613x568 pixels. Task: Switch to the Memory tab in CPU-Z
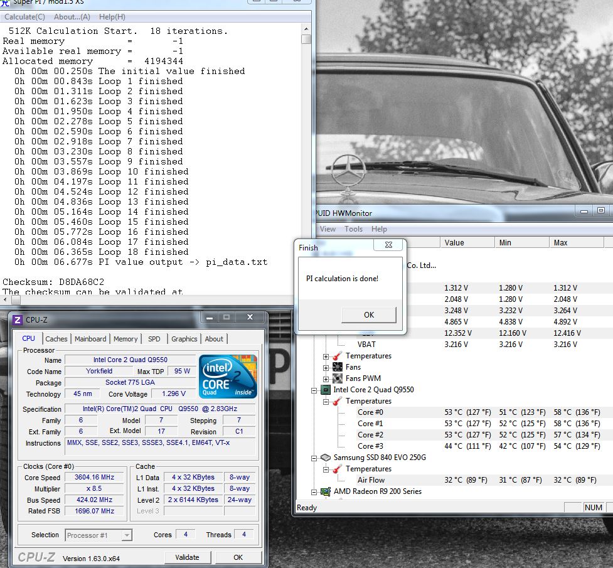pyautogui.click(x=125, y=339)
